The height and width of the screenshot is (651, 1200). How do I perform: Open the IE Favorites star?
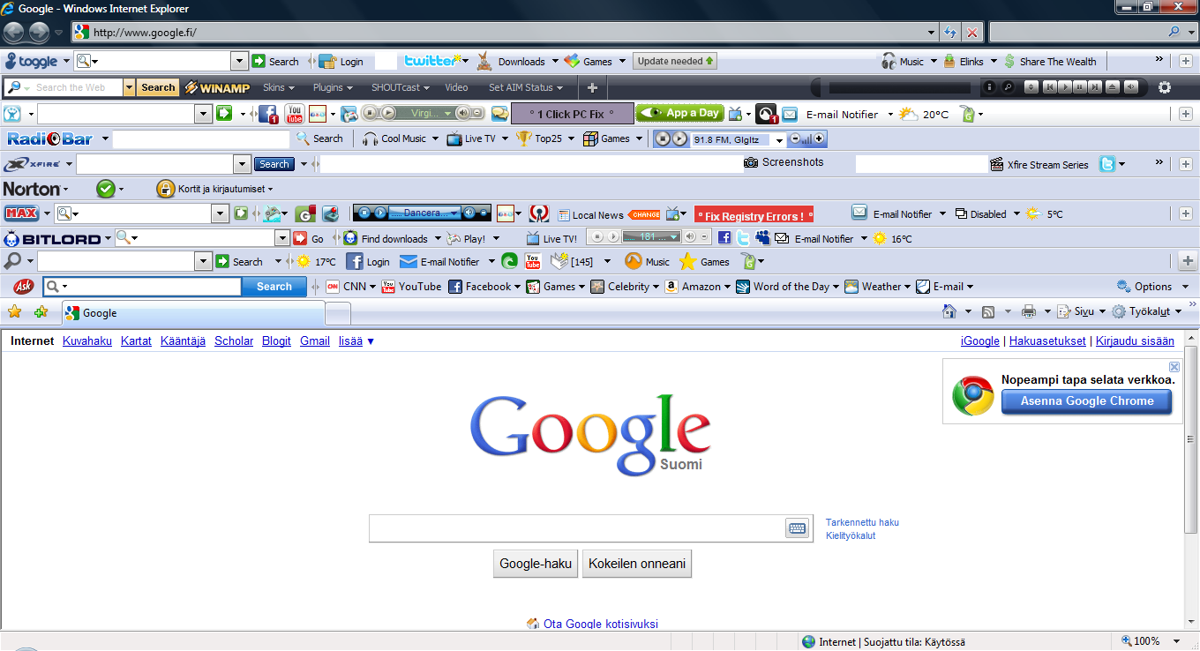[14, 312]
